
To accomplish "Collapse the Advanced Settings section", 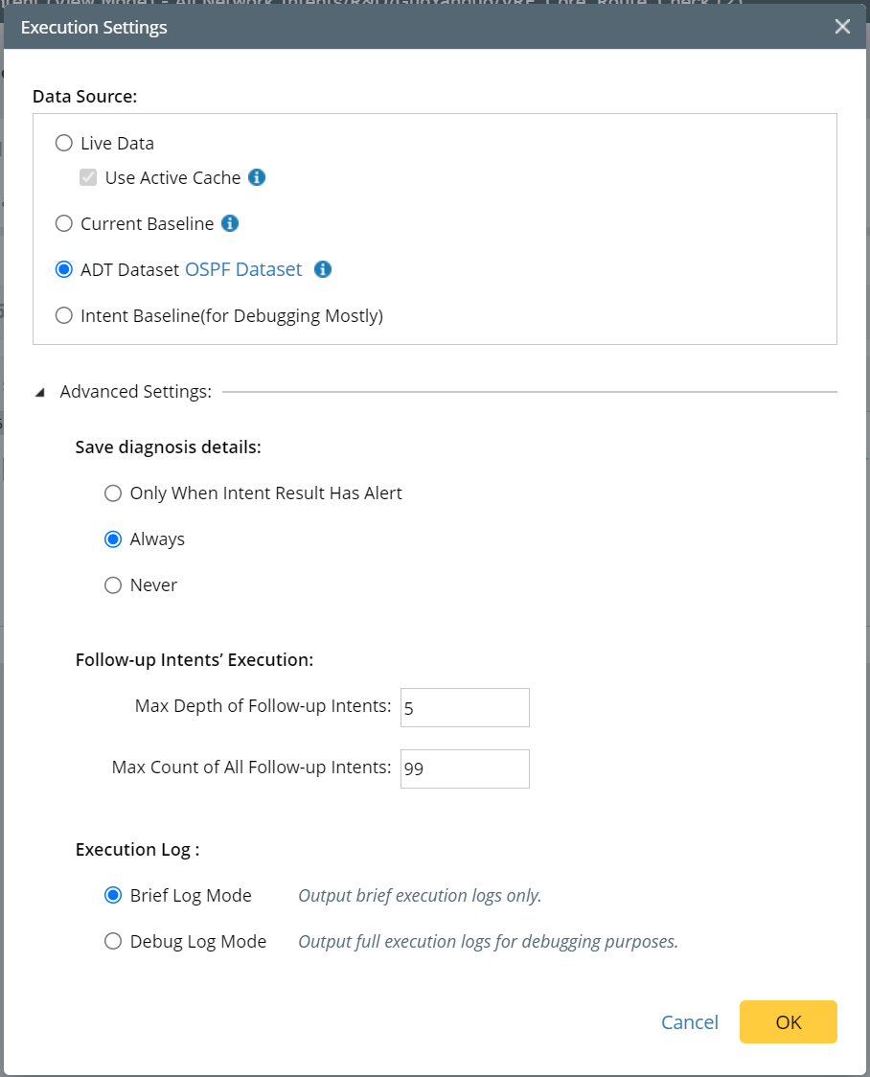I will pyautogui.click(x=39, y=392).
